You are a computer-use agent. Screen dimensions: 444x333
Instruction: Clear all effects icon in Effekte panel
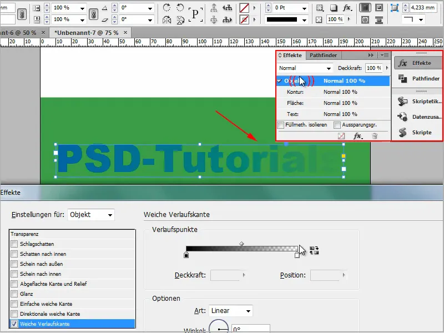(341, 136)
